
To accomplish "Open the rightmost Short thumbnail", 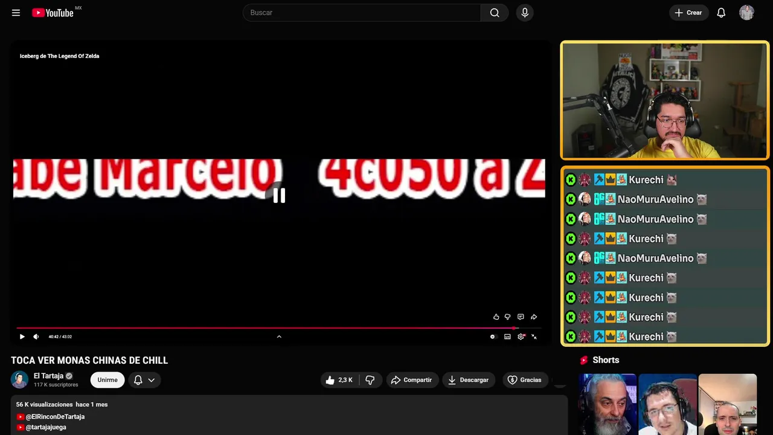I will [727, 404].
